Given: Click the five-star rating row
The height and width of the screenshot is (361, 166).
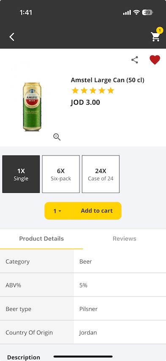Looking at the screenshot, I should (x=93, y=91).
